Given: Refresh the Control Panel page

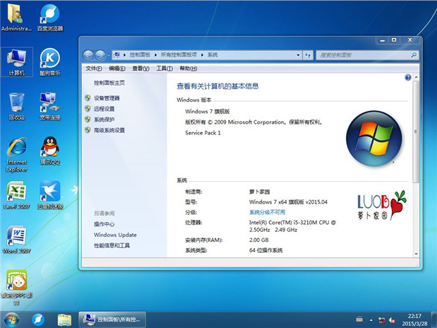Looking at the screenshot, I should [308, 55].
